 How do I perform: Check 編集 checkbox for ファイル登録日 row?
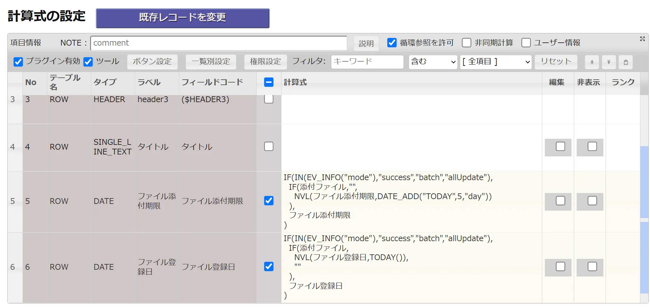(560, 267)
